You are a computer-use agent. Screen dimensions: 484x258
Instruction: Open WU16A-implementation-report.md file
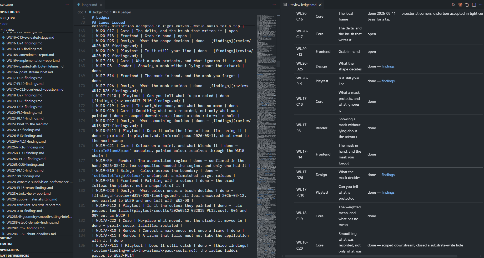point(33,60)
